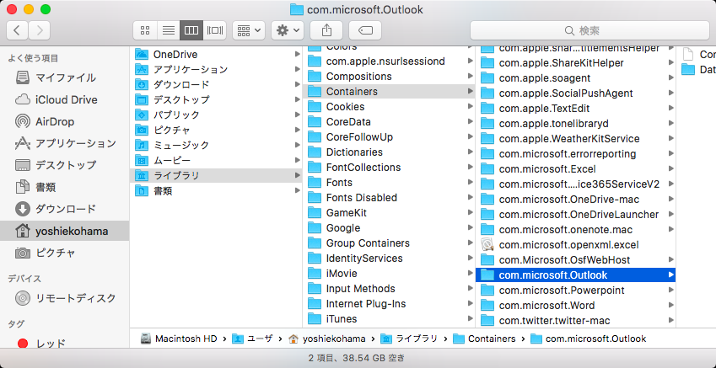Switch to icon view

tap(145, 30)
